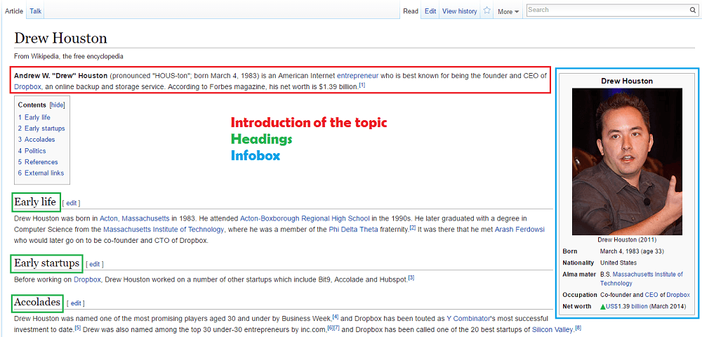Click the 'Contents' box heading
The height and width of the screenshot is (337, 702).
(x=32, y=105)
